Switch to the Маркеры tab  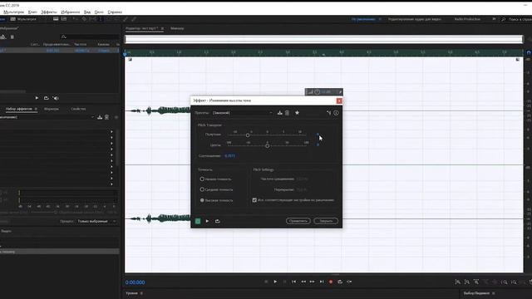pyautogui.click(x=52, y=109)
